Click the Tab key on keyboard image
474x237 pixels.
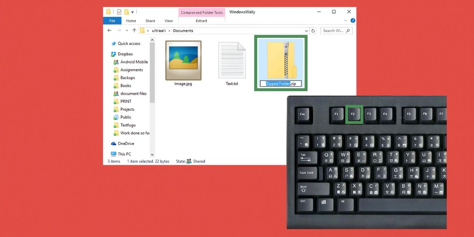(307, 157)
